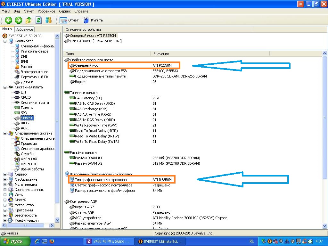Expand the Сеть tree node
Screen dimensions: 328x246
(5, 195)
